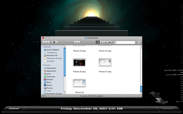Collapse the PLACES section

(x=43, y=65)
